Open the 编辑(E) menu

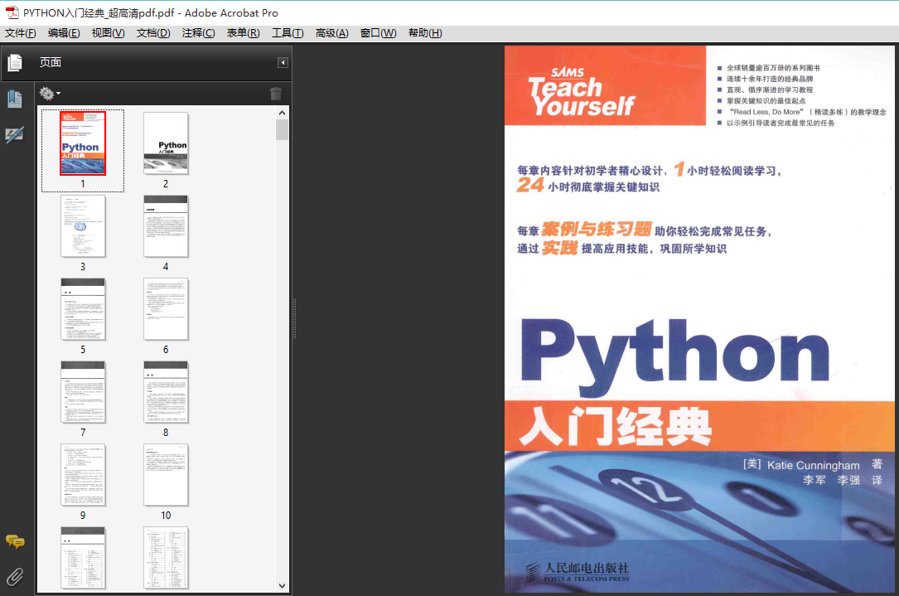click(64, 33)
